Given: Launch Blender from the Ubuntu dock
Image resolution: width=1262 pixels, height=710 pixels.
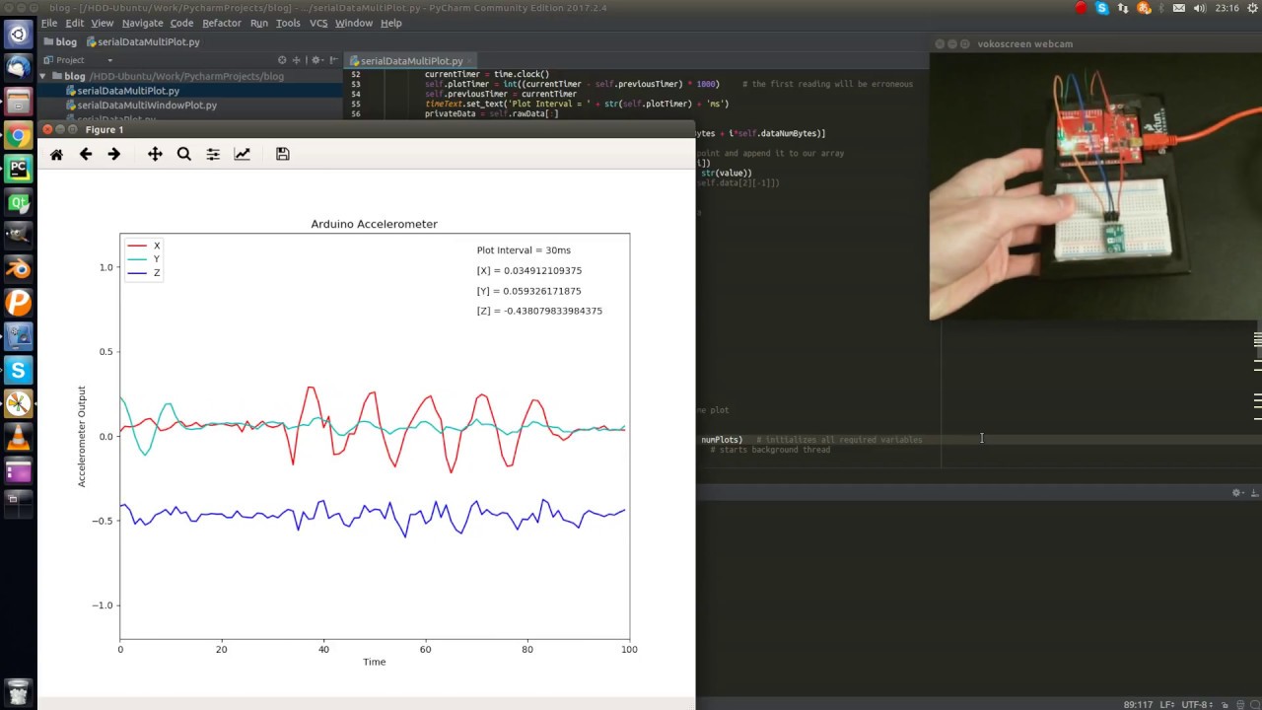Looking at the screenshot, I should tap(18, 269).
